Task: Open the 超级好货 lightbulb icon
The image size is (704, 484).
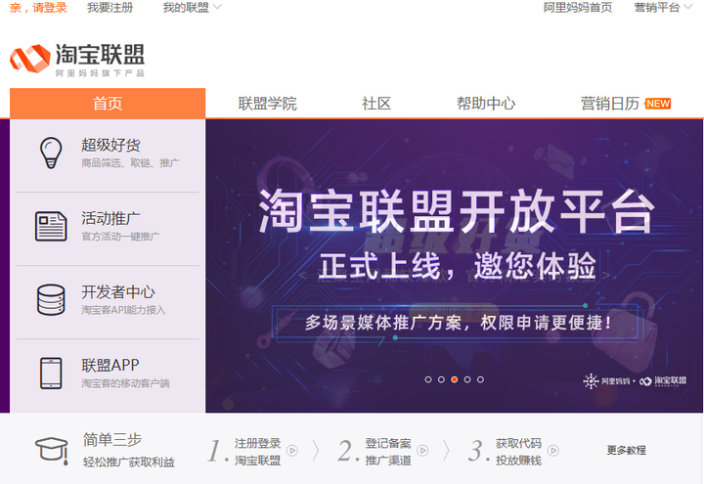Action: click(51, 153)
